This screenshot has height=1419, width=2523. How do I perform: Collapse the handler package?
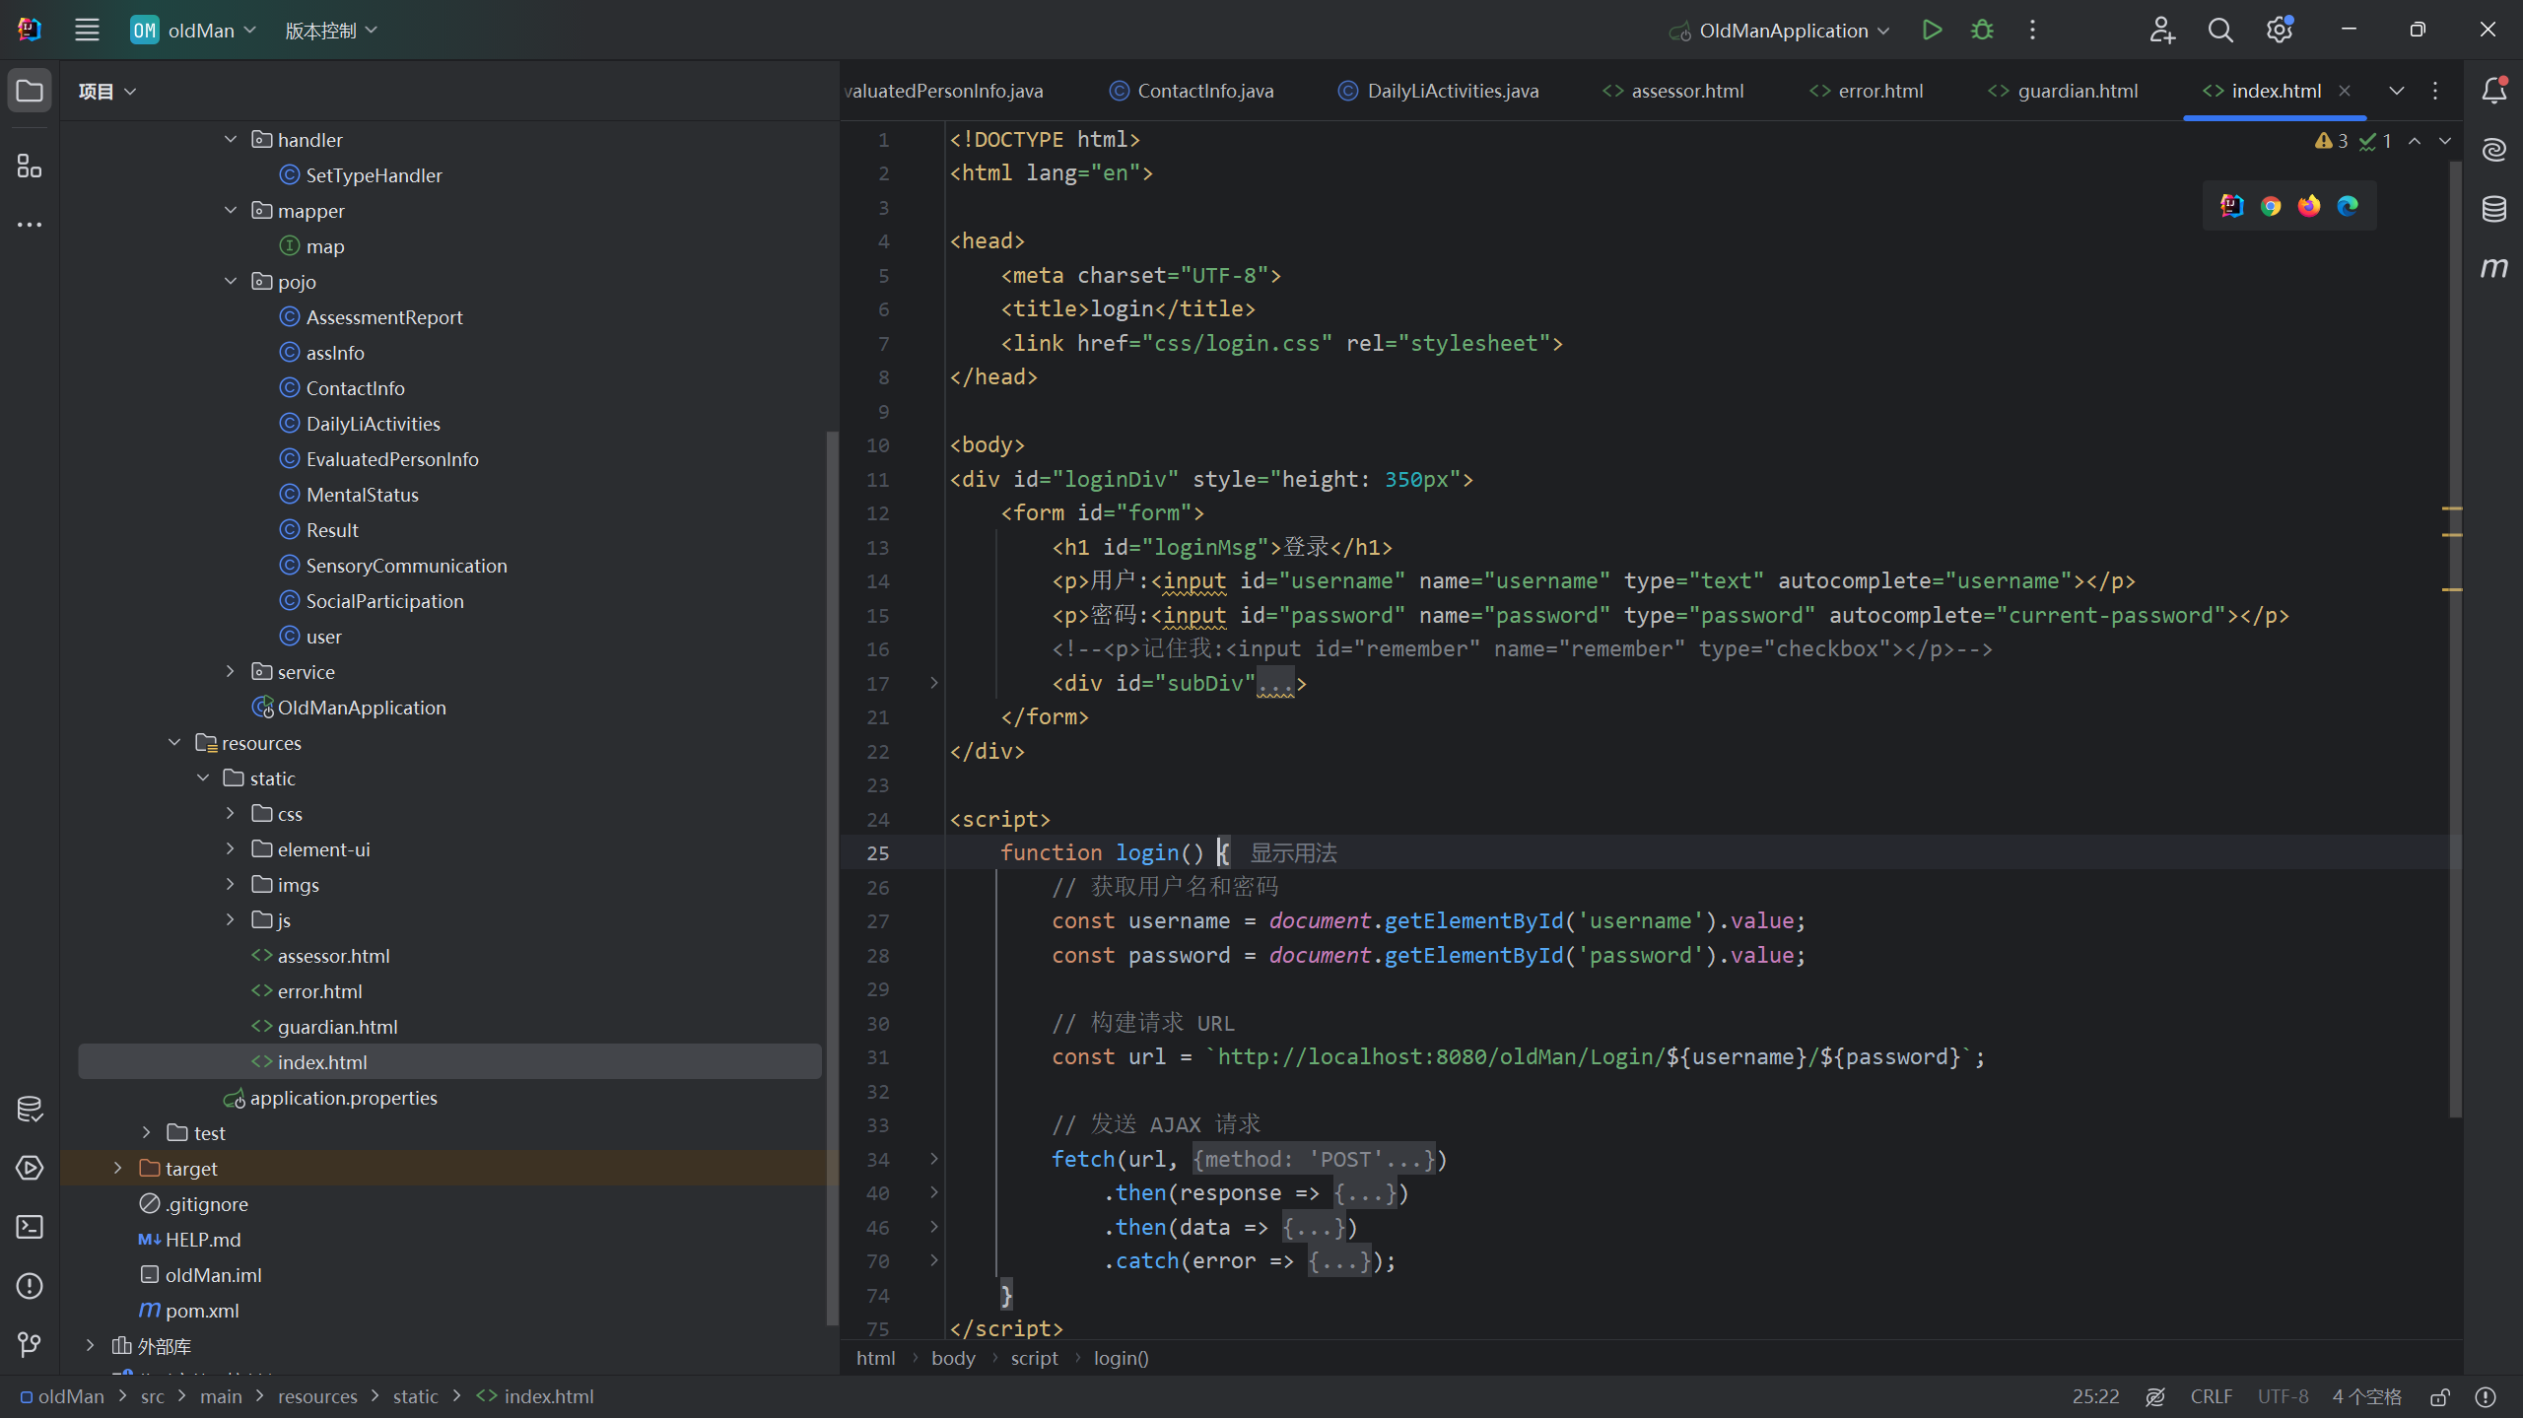tap(231, 139)
